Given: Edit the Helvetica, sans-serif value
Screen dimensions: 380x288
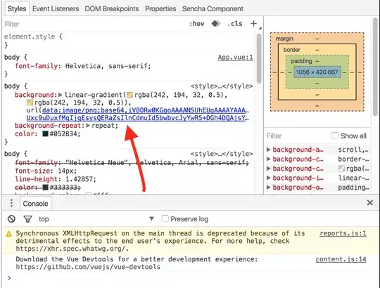Looking at the screenshot, I should [107, 66].
